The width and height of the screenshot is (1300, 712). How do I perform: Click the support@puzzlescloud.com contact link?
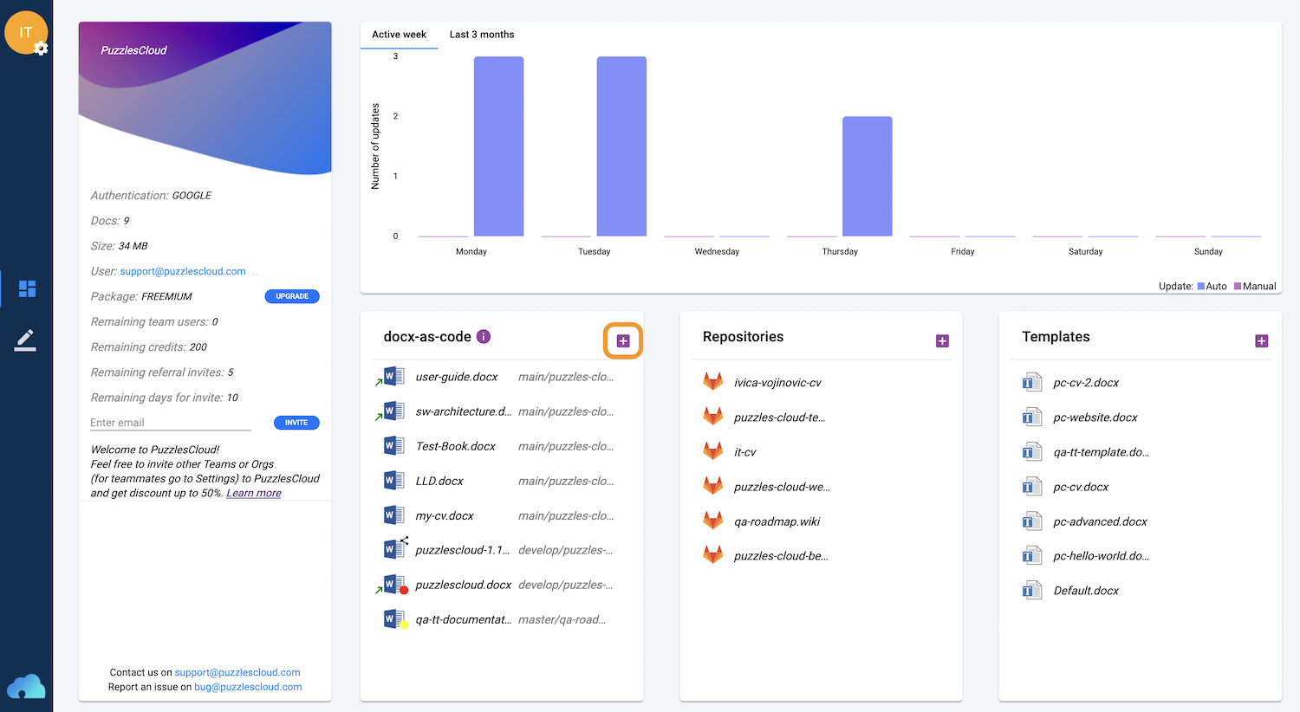point(237,672)
